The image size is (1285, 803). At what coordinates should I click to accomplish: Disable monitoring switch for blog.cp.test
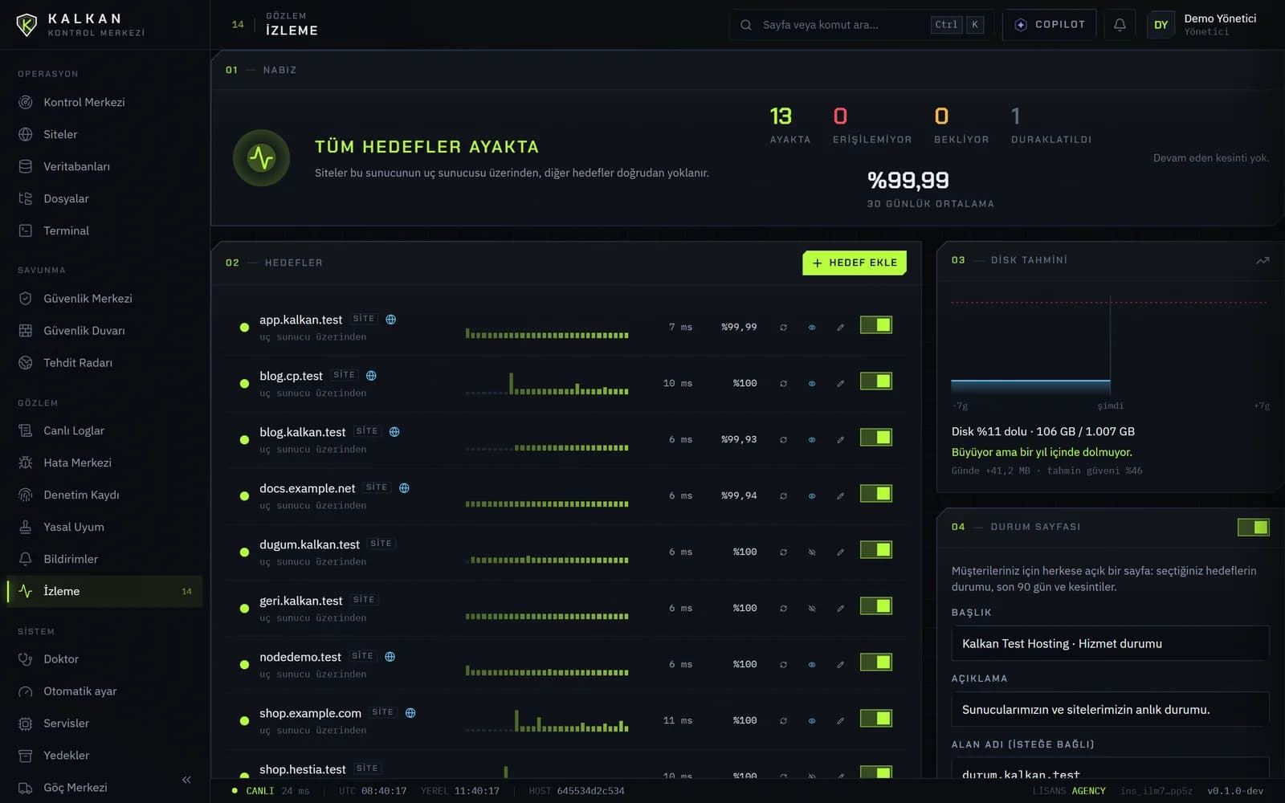coord(875,381)
